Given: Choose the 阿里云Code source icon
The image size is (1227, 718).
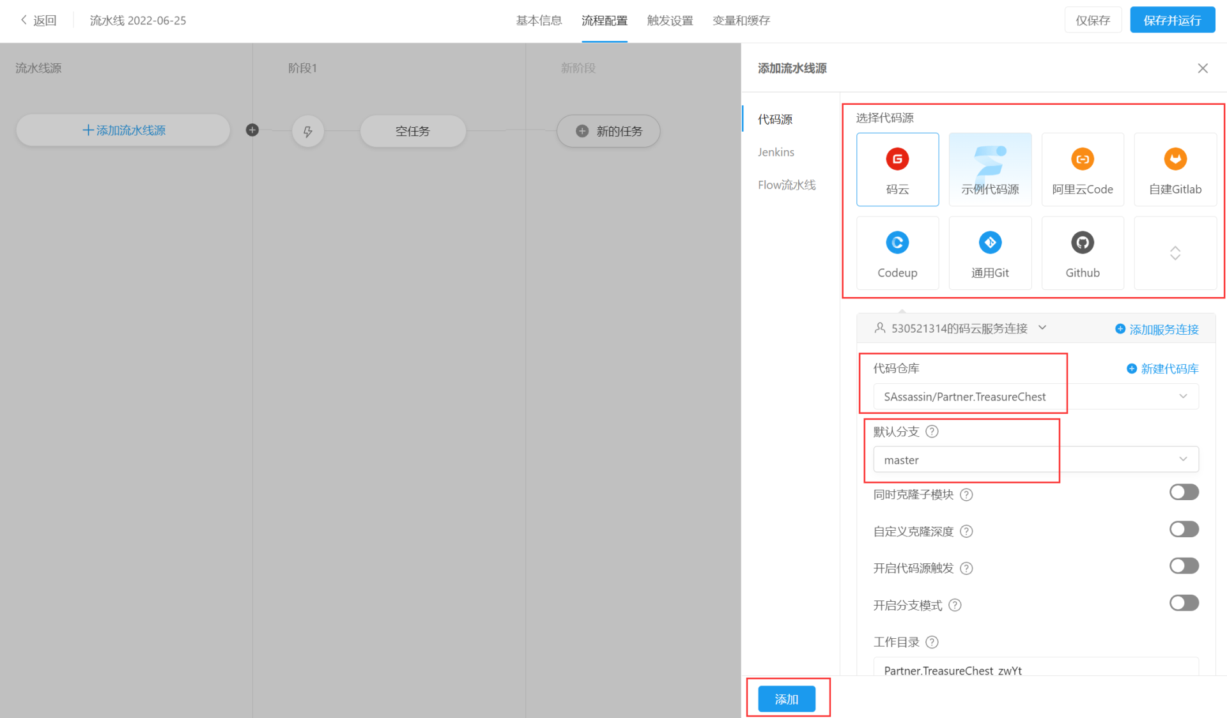Looking at the screenshot, I should point(1082,160).
